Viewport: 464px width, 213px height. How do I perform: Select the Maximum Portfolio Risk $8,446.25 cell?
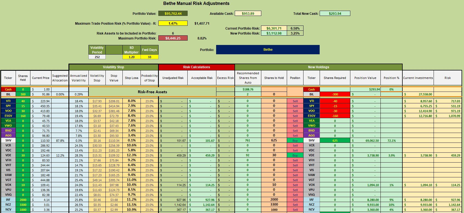[x=173, y=38]
